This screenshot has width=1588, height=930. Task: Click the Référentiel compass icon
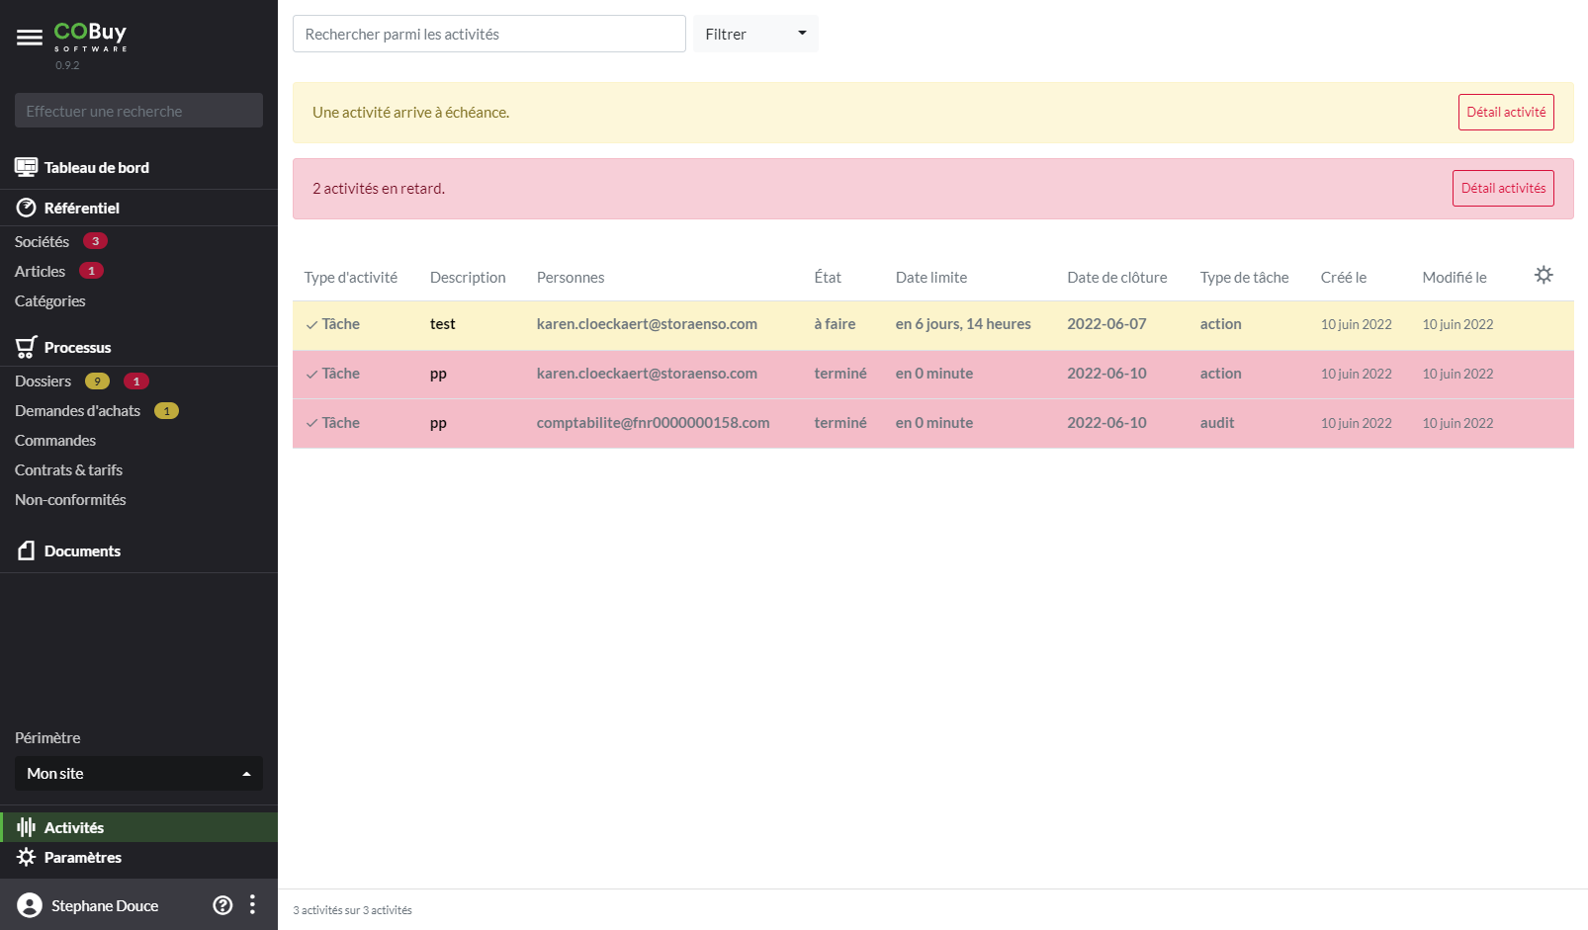(x=26, y=208)
